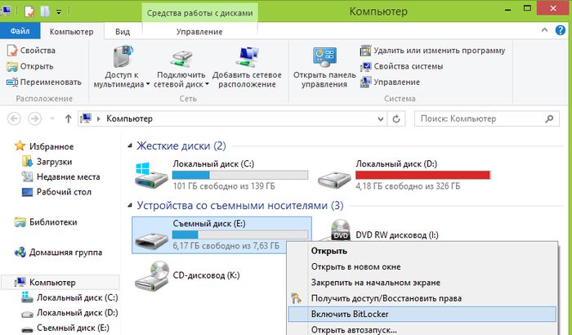Select the CD drive (K:) icon

pyautogui.click(x=150, y=275)
